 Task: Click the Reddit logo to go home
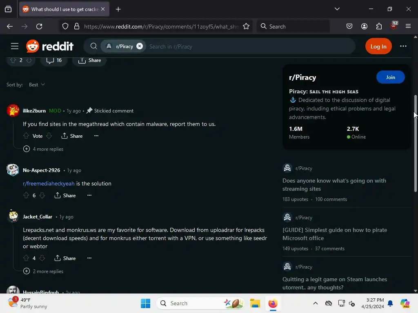click(x=49, y=46)
